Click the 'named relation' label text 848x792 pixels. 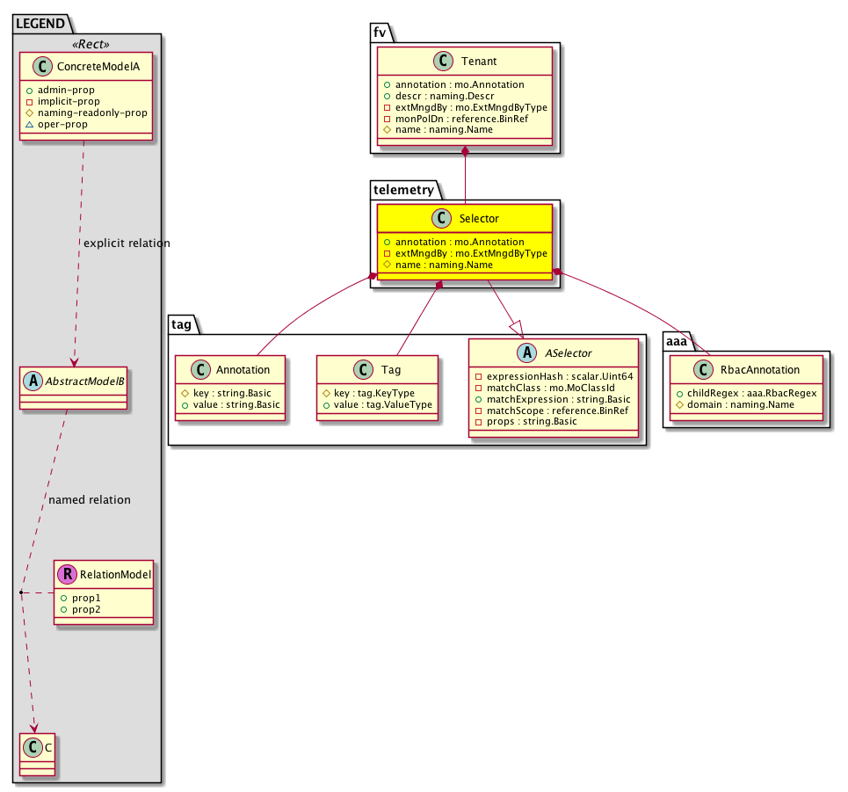coord(90,500)
